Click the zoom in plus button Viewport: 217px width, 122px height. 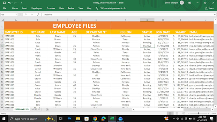point(209,113)
